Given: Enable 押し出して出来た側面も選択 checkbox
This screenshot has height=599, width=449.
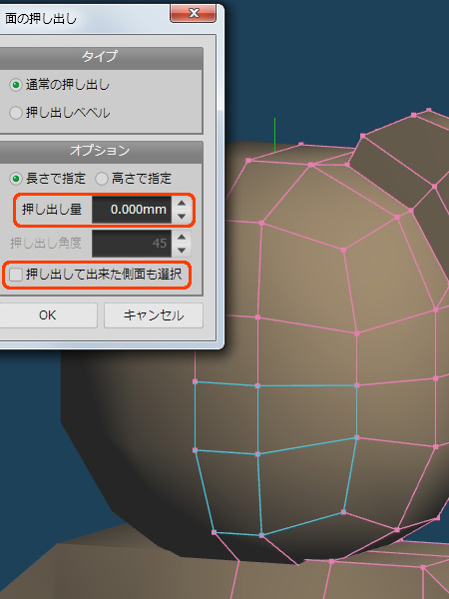Looking at the screenshot, I should coord(16,275).
